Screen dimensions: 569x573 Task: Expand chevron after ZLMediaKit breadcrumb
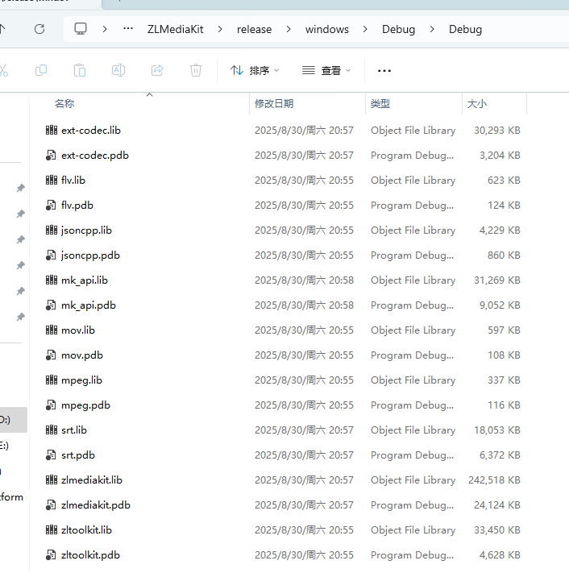(x=220, y=29)
